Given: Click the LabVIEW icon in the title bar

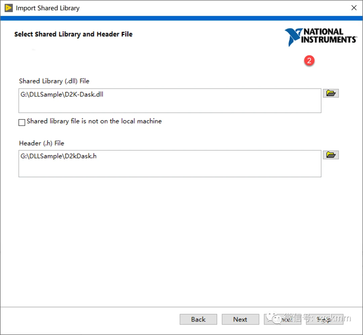Looking at the screenshot, I should click(x=9, y=8).
